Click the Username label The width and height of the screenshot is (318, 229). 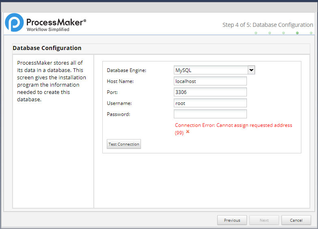coord(119,103)
